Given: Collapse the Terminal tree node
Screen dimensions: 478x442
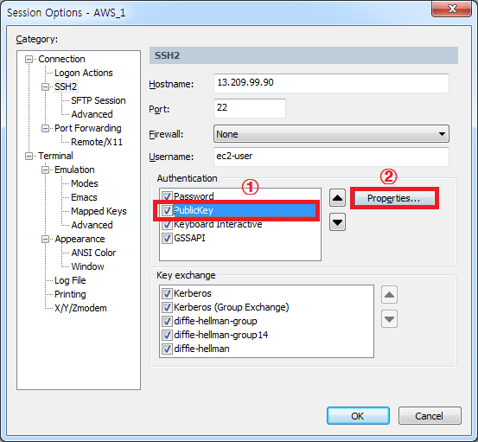Looking at the screenshot, I should coord(29,156).
